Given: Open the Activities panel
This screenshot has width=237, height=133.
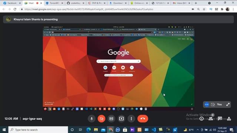Looking at the screenshot, I should point(229,119).
